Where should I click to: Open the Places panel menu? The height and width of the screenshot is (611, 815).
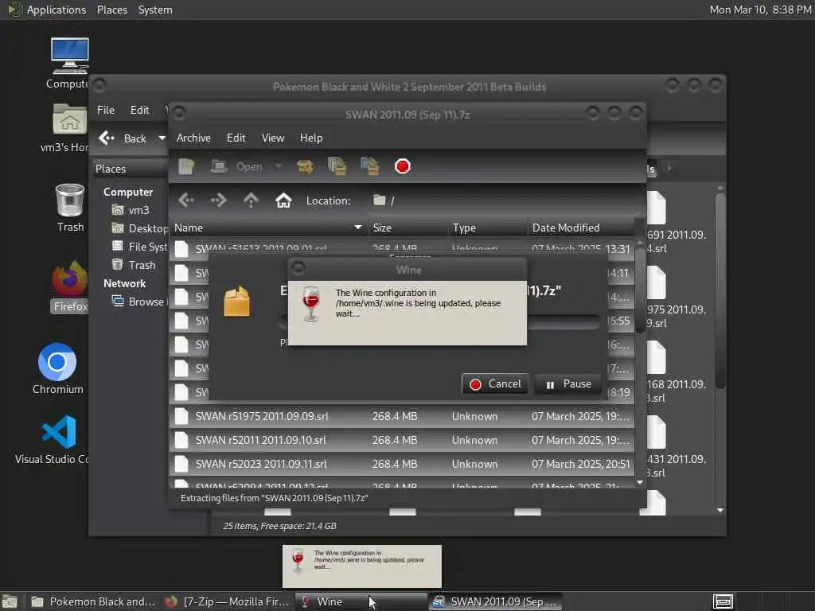click(111, 10)
